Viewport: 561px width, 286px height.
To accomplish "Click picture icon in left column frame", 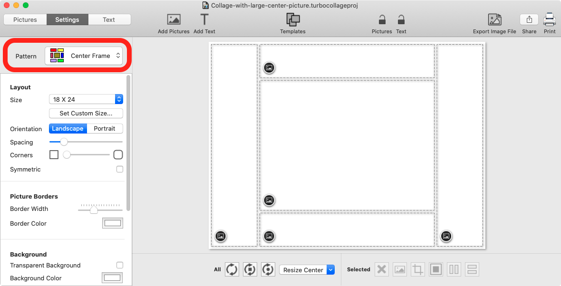I will pyautogui.click(x=221, y=236).
